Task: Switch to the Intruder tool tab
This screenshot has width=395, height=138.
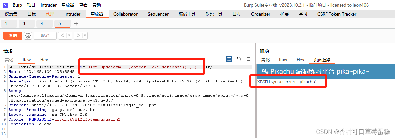Action: 72,14
